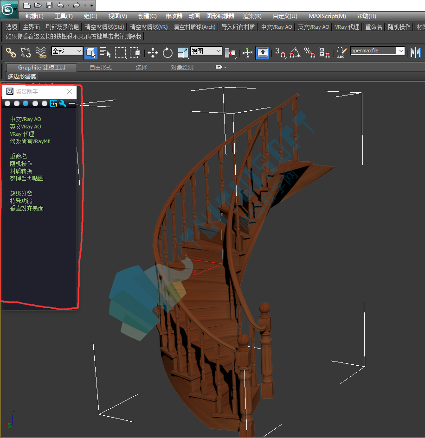Toggle the Window/Crossing selection icon

(135, 52)
